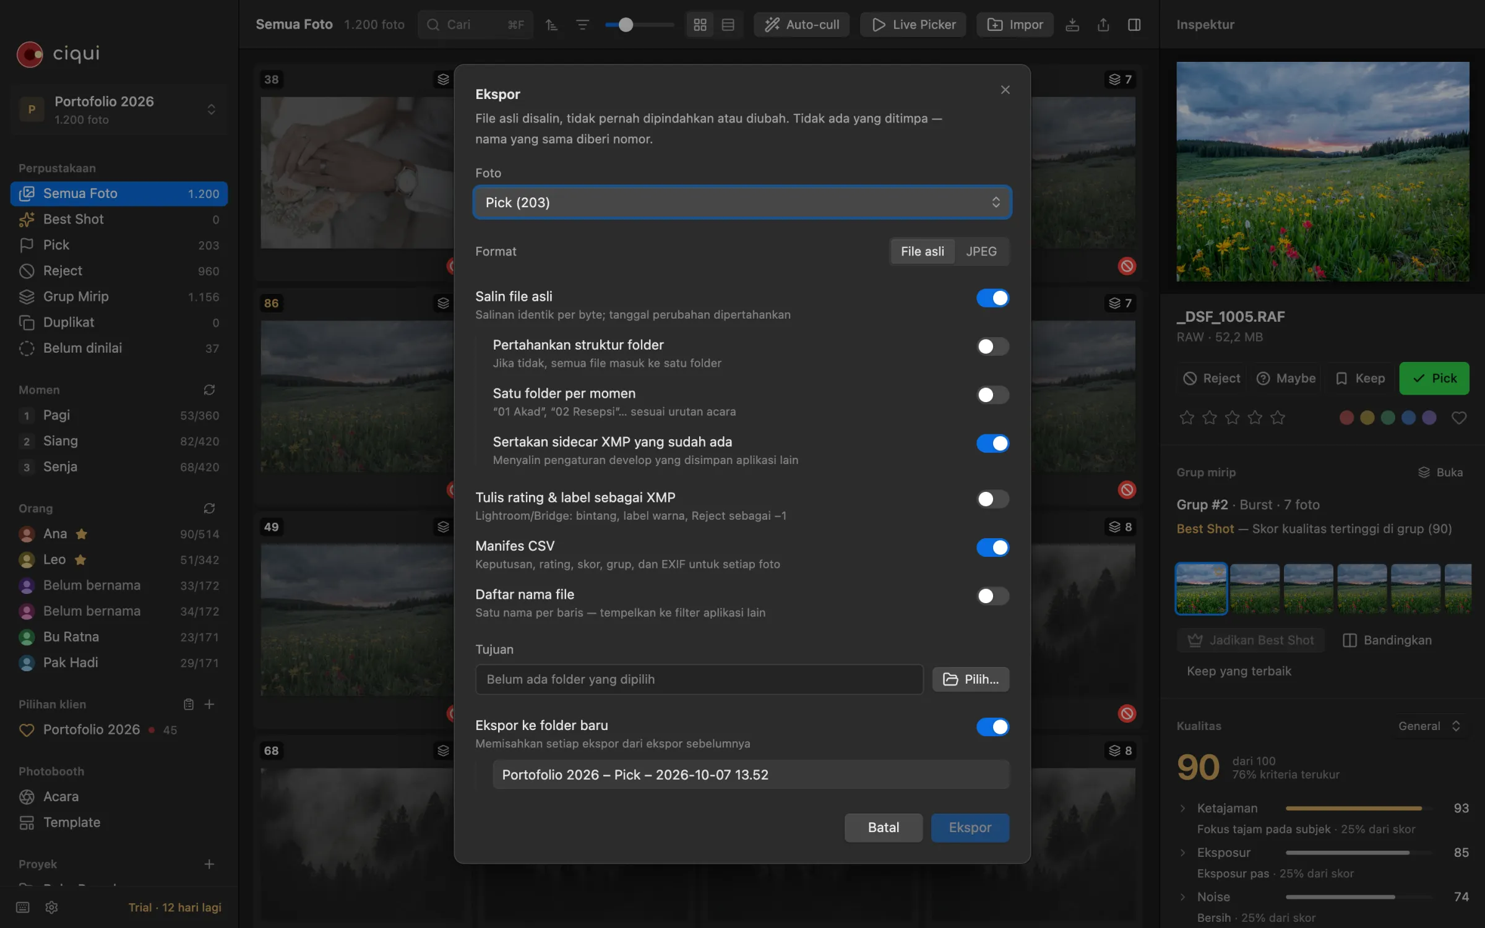1485x928 pixels.
Task: Enable Daftar nama file switch
Action: (992, 596)
